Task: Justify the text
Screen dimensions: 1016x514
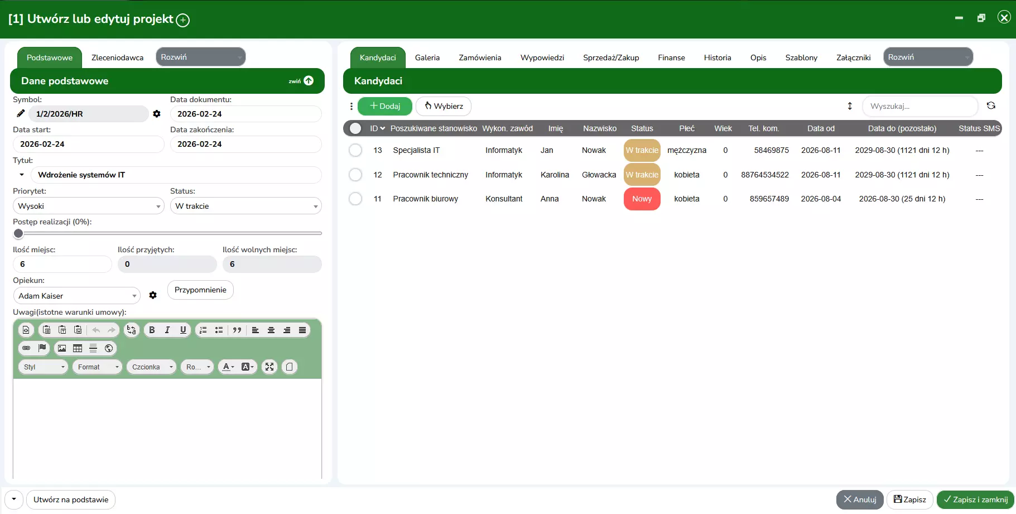Action: tap(302, 330)
